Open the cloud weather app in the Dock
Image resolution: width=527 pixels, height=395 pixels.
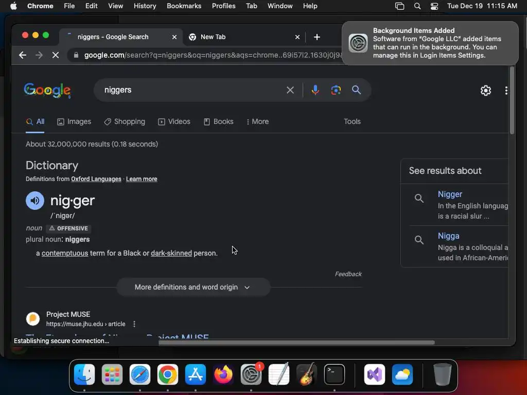pos(402,374)
